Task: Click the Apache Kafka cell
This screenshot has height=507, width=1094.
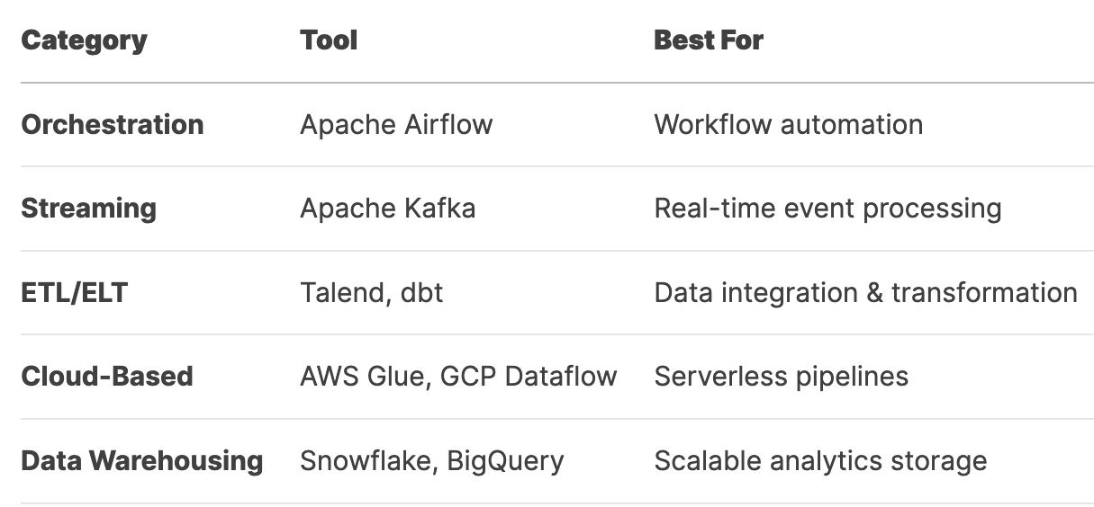Action: (388, 209)
